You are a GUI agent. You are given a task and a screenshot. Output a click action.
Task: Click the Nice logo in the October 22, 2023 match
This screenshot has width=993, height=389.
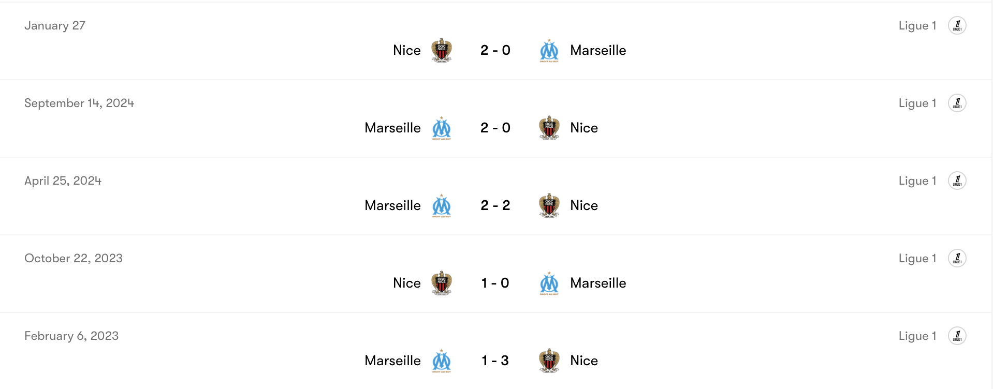(442, 283)
